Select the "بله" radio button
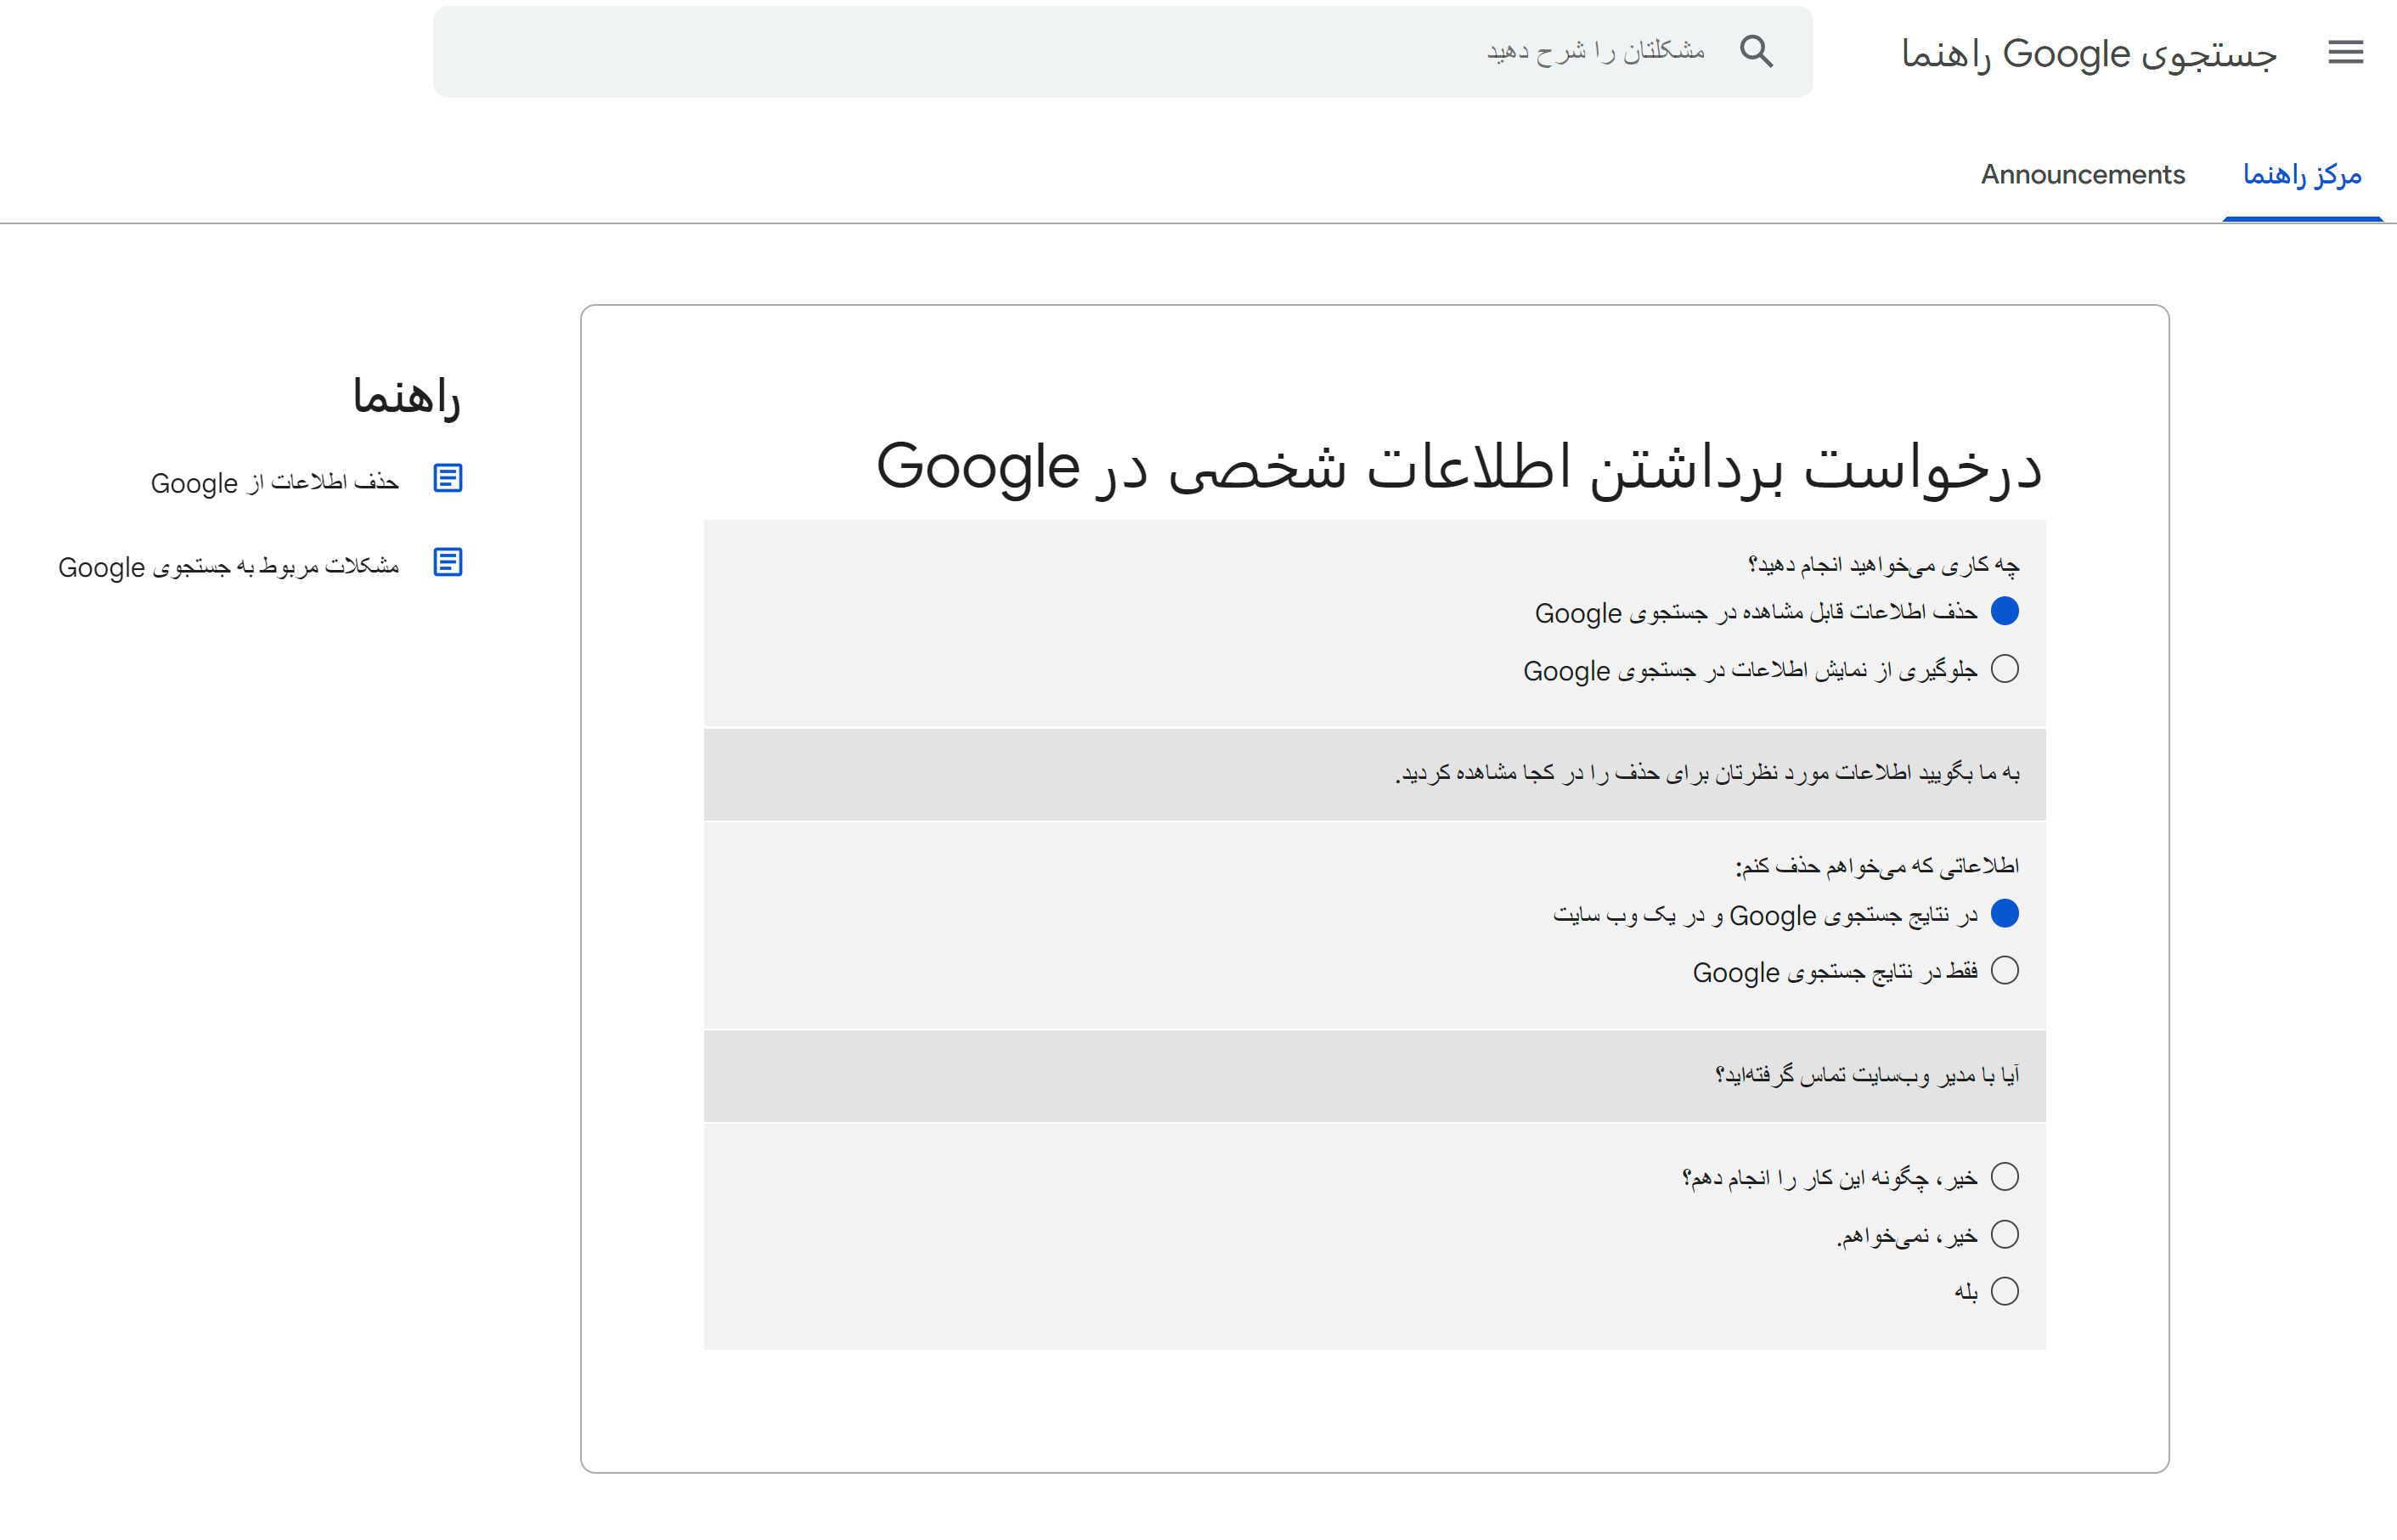The image size is (2397, 1540). point(2004,1292)
